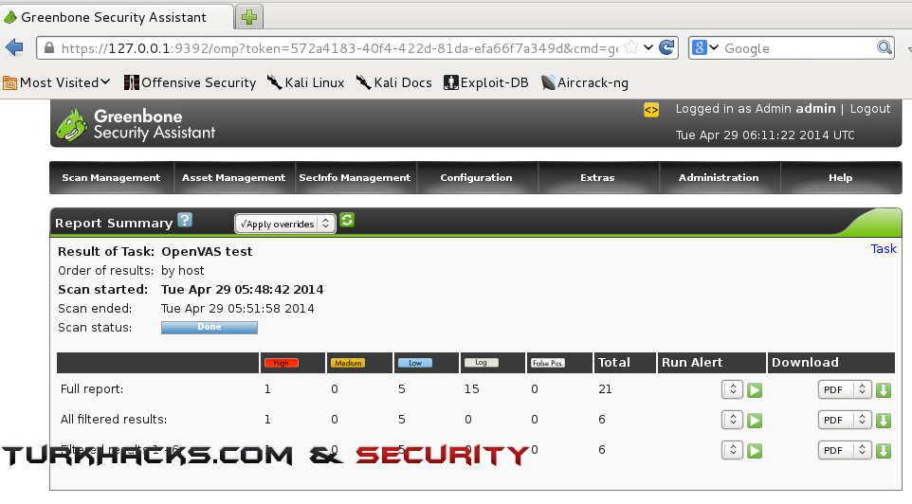912x504 pixels.
Task: Open alert selector in Full report row
Action: 732,389
